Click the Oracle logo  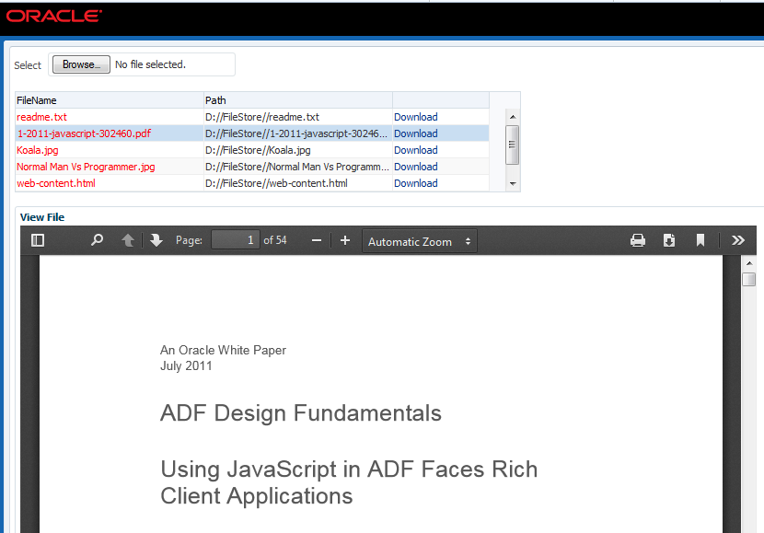54,16
